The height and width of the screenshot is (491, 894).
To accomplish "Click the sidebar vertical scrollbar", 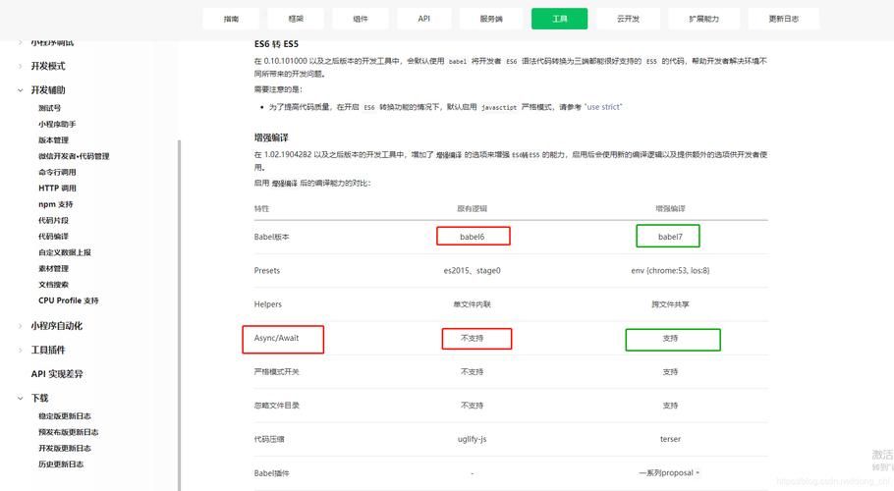I will pos(178,295).
